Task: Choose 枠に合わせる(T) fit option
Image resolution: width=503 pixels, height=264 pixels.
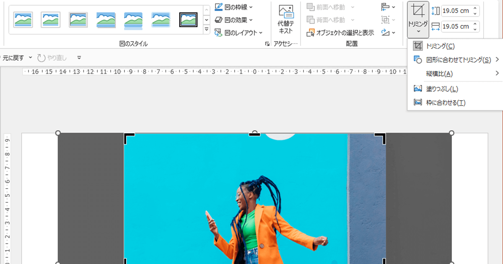Action: point(455,103)
